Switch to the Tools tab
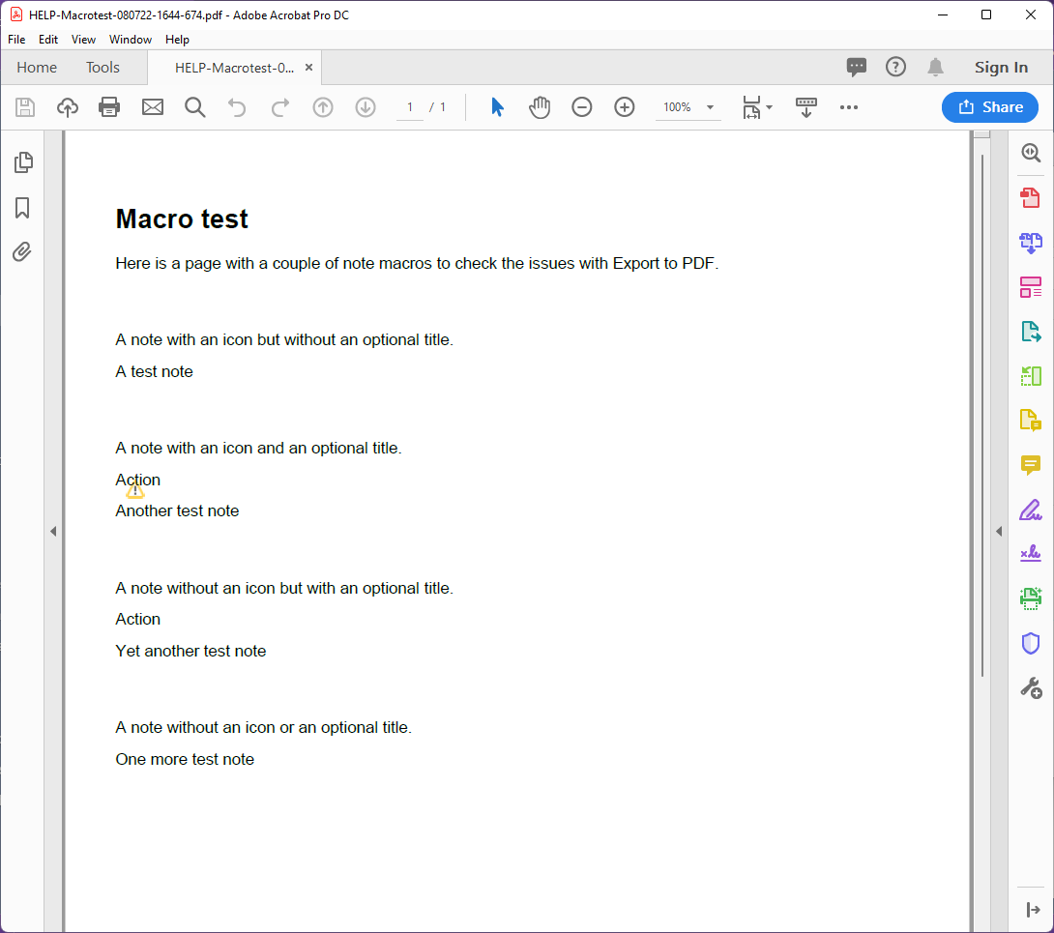This screenshot has height=933, width=1054. point(102,68)
